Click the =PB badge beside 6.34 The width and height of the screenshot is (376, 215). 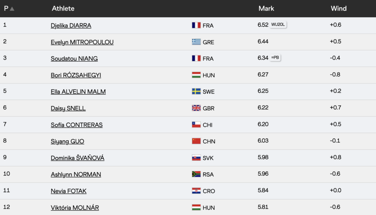point(275,57)
